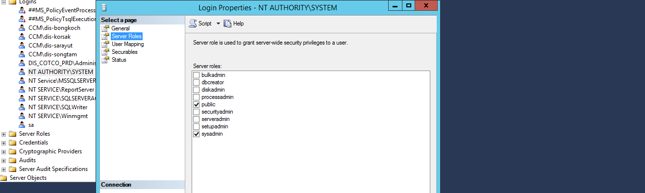Image resolution: width=645 pixels, height=193 pixels.
Task: Expand the Server Roles tree node
Action: pyautogui.click(x=3, y=134)
